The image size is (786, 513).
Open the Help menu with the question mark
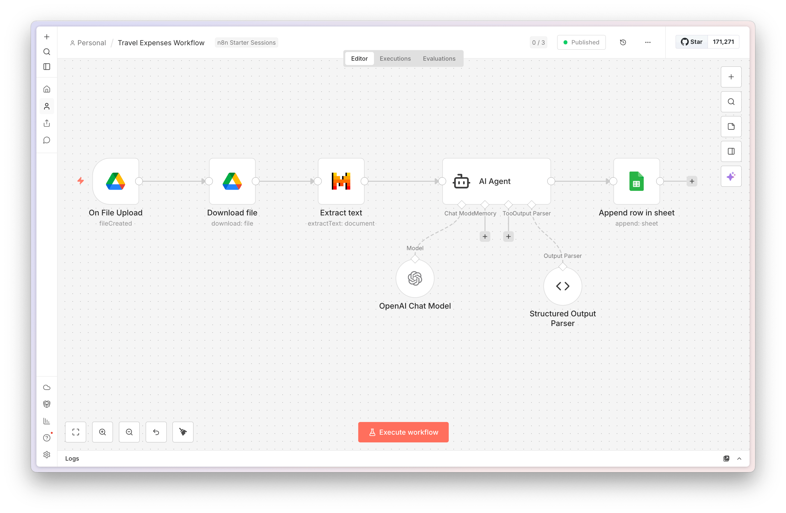47,438
